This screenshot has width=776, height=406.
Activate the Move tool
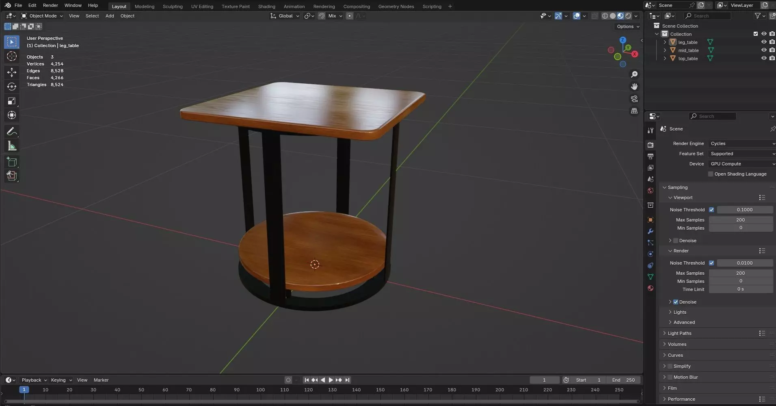[12, 72]
